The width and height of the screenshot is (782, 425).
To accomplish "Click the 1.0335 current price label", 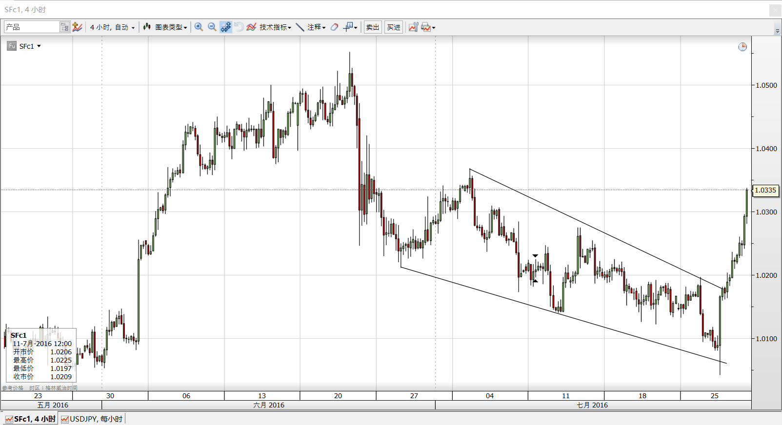I will 765,190.
